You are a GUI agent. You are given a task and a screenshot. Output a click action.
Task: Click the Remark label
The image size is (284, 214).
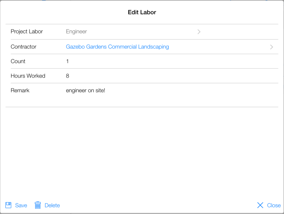[x=20, y=90]
